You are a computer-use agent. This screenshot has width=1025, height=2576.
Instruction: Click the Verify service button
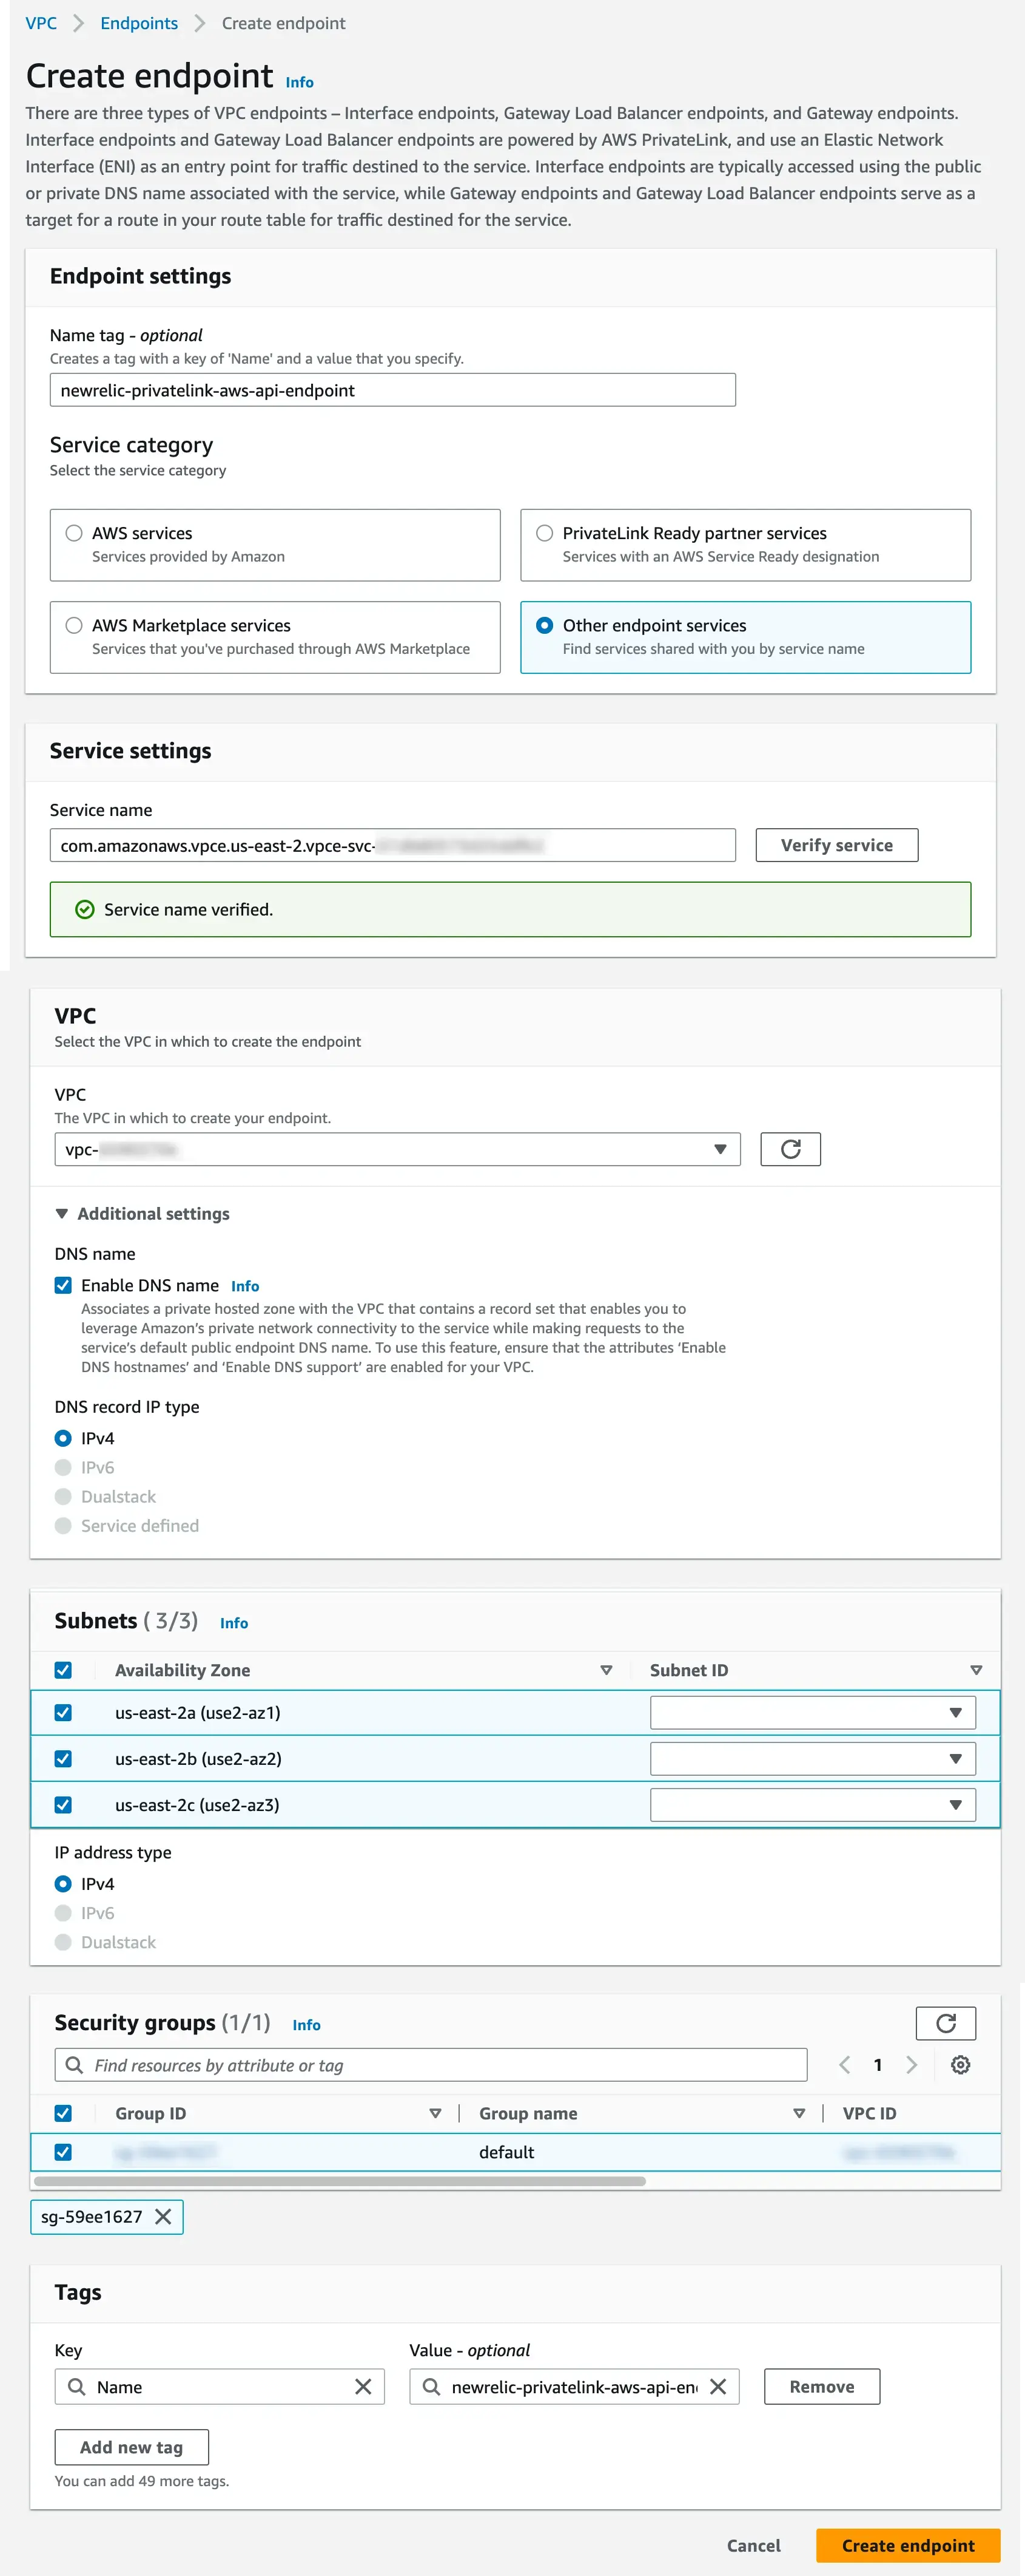point(836,845)
